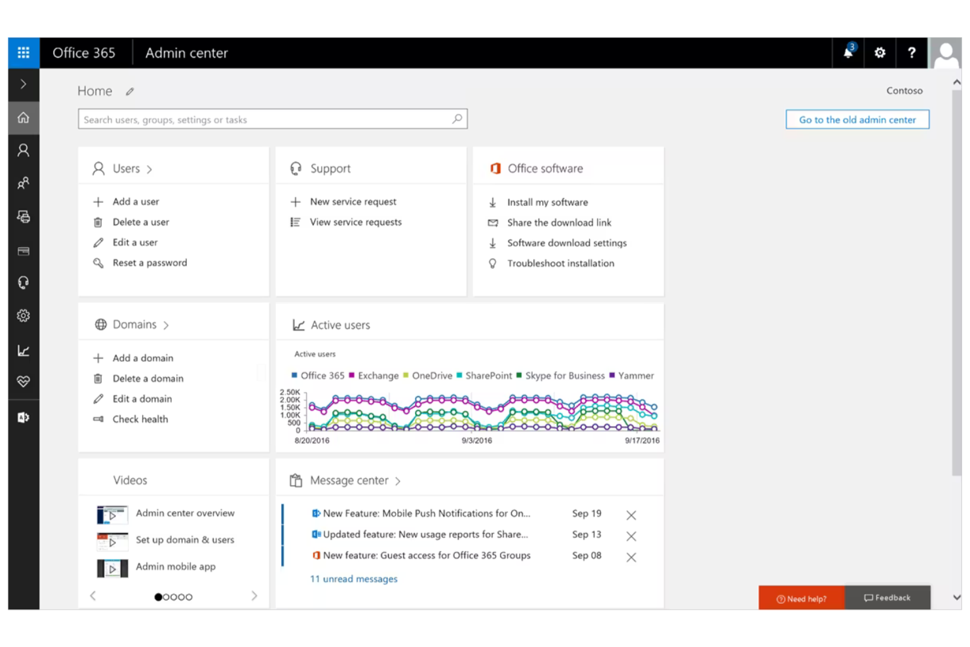Screen dimensions: 970x647
Task: Open the notifications bell showing 3 alerts
Action: coord(847,52)
